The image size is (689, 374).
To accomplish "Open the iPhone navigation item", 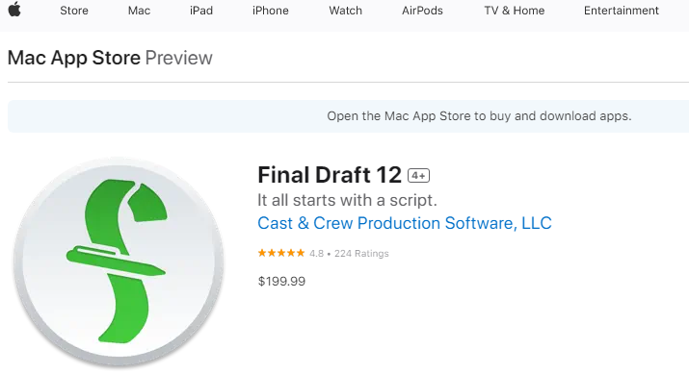I will coord(270,11).
